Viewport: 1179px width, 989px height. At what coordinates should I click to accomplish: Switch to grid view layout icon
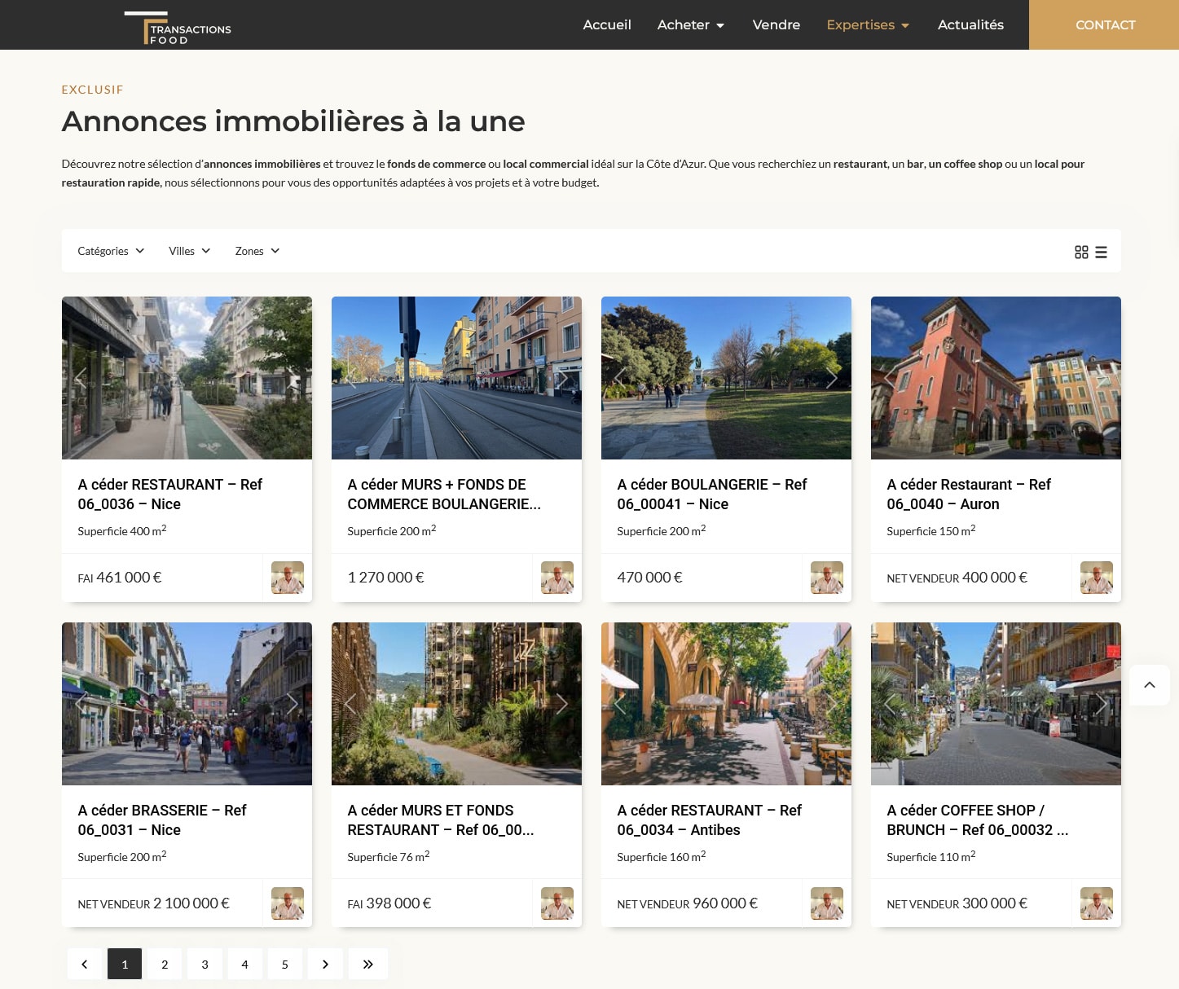pos(1081,253)
